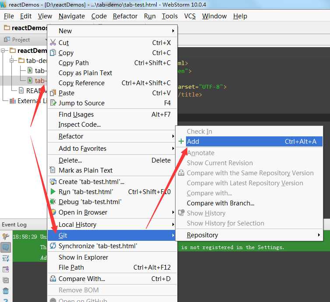Click the Copy icon in context menu
The width and height of the screenshot is (330, 302).
pyautogui.click(x=53, y=53)
